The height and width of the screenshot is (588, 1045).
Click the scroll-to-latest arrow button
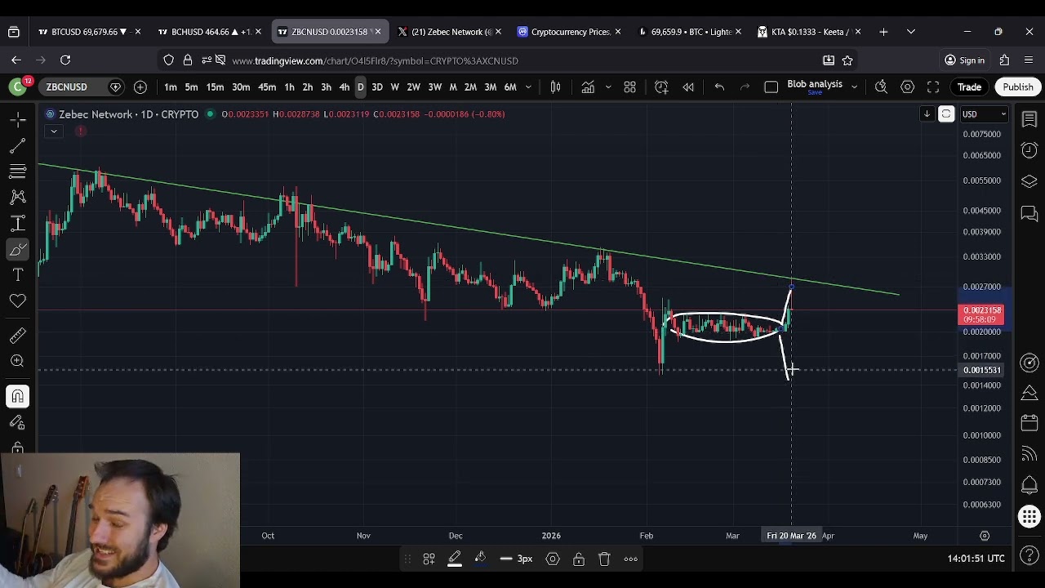coord(927,114)
